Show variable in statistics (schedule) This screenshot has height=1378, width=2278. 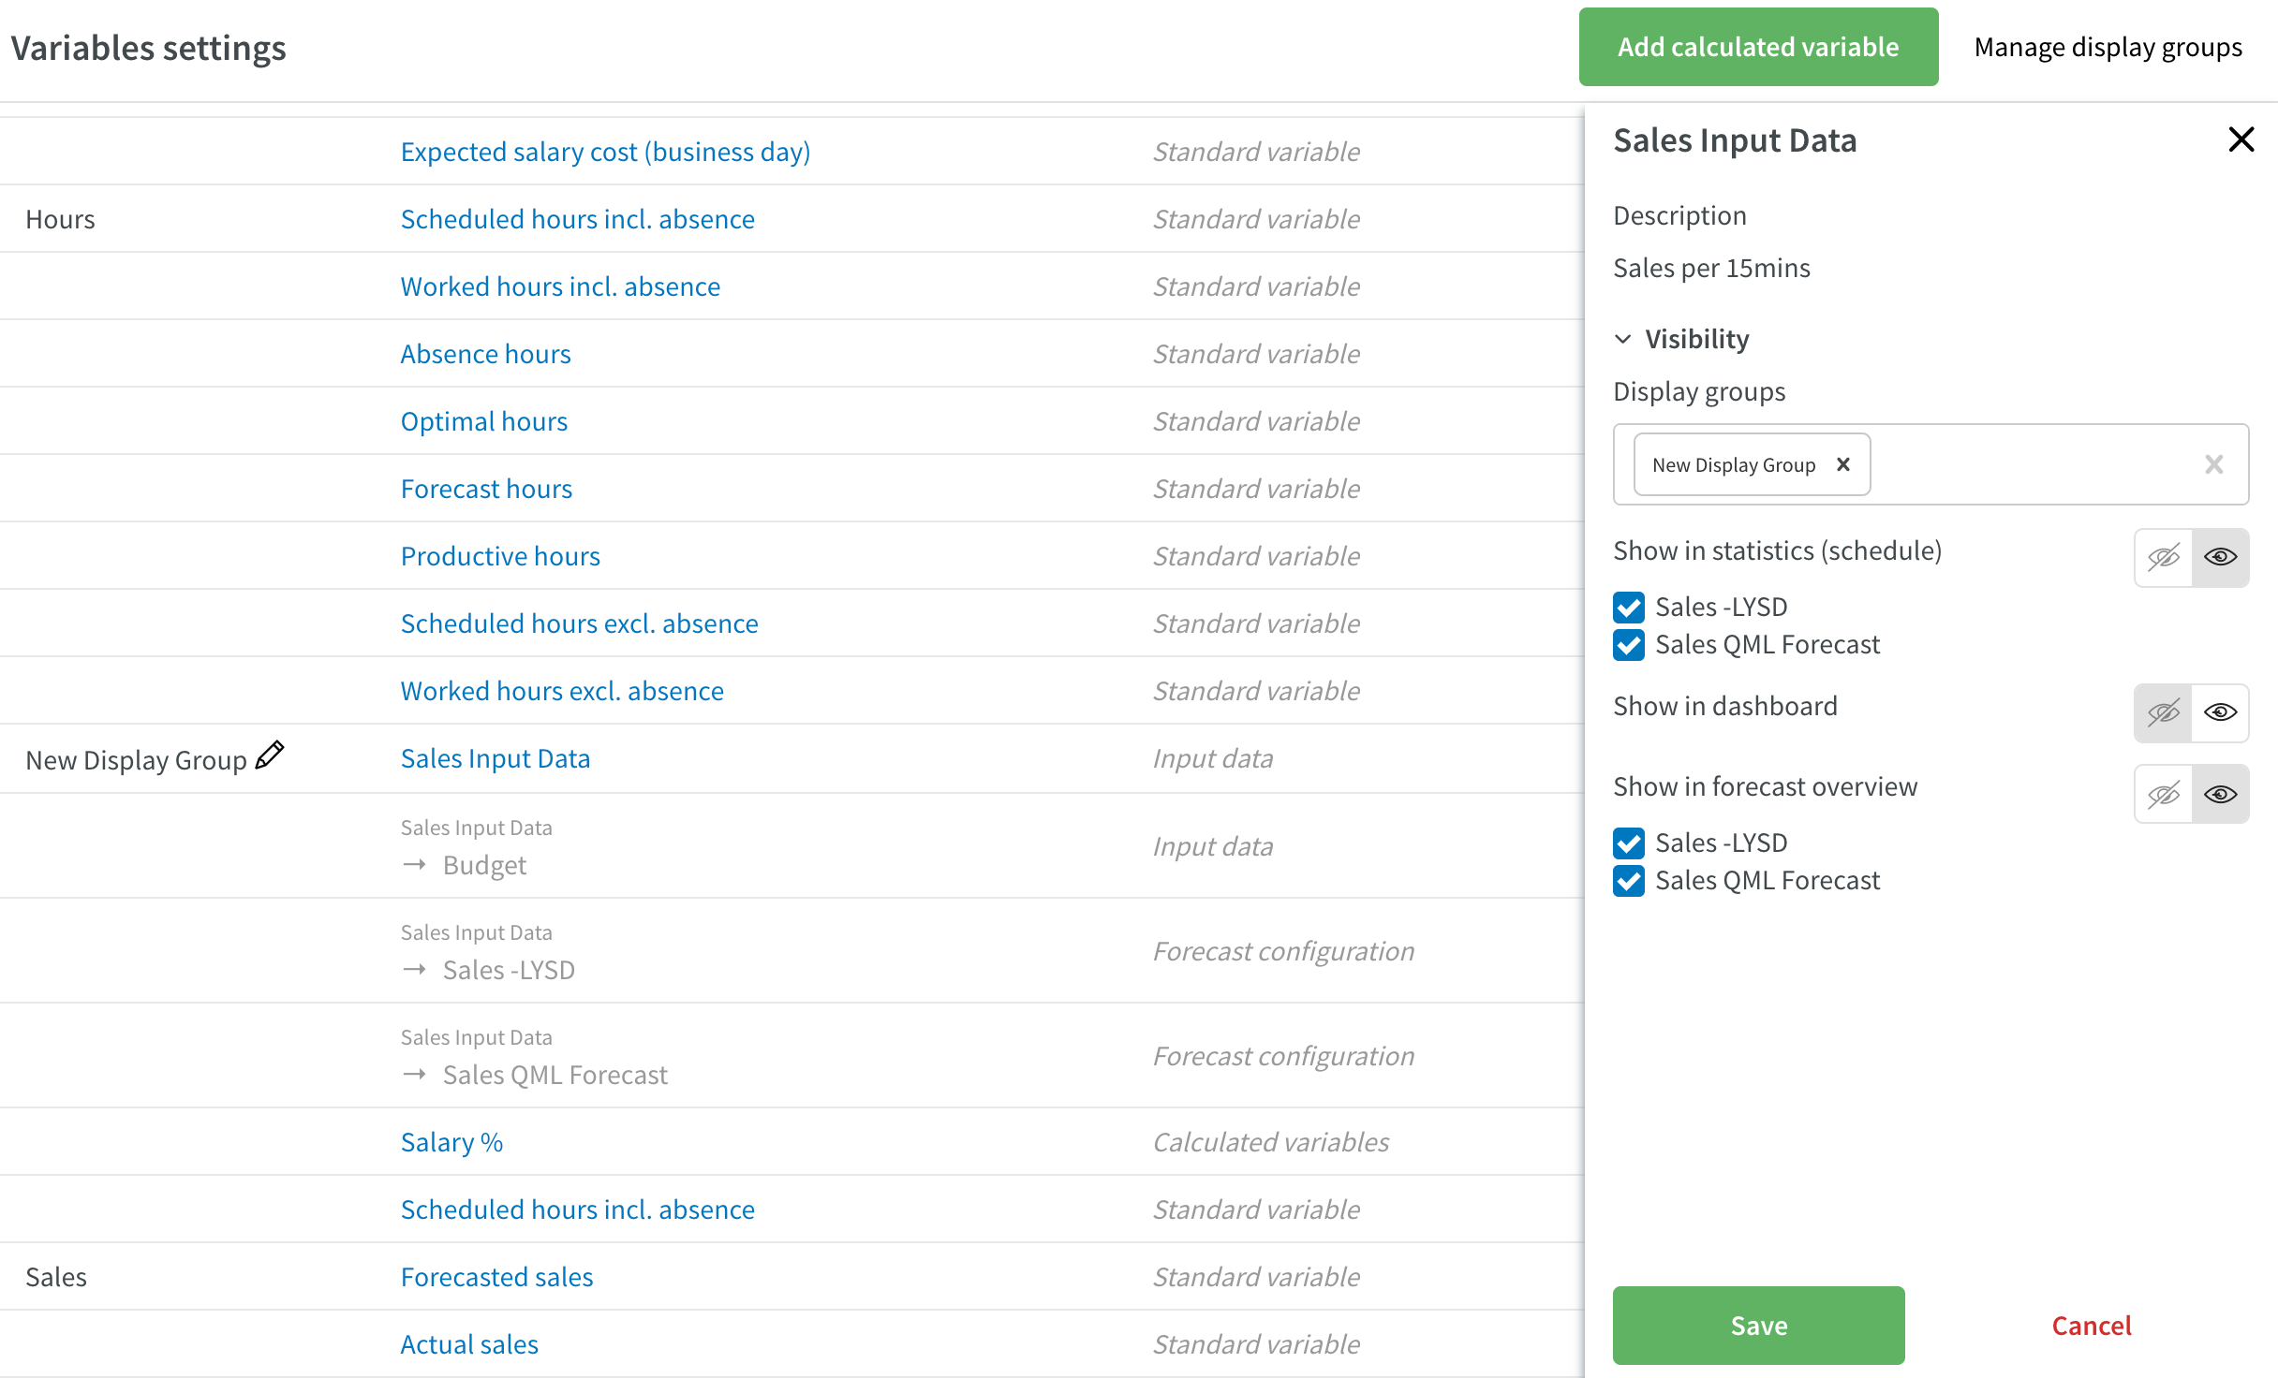[2220, 558]
